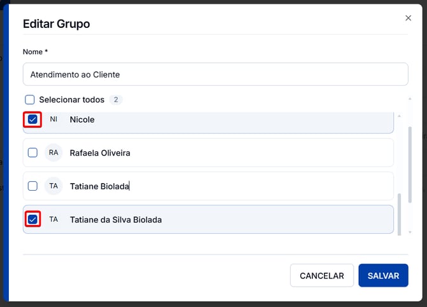Image resolution: width=427 pixels, height=307 pixels.
Task: Click the member list scroll-down arrow
Action: coord(410,232)
